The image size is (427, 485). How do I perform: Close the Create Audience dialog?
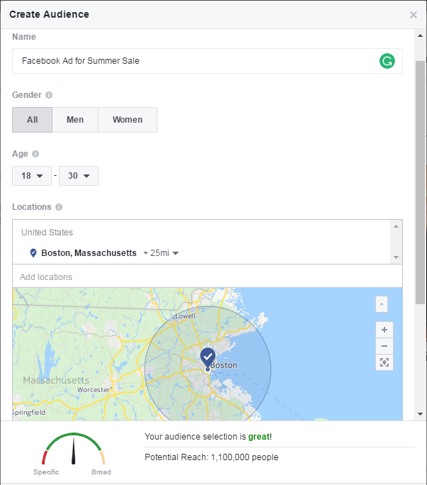click(x=414, y=15)
